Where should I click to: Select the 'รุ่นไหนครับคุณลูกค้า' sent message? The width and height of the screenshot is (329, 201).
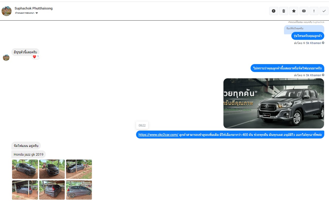(308, 36)
